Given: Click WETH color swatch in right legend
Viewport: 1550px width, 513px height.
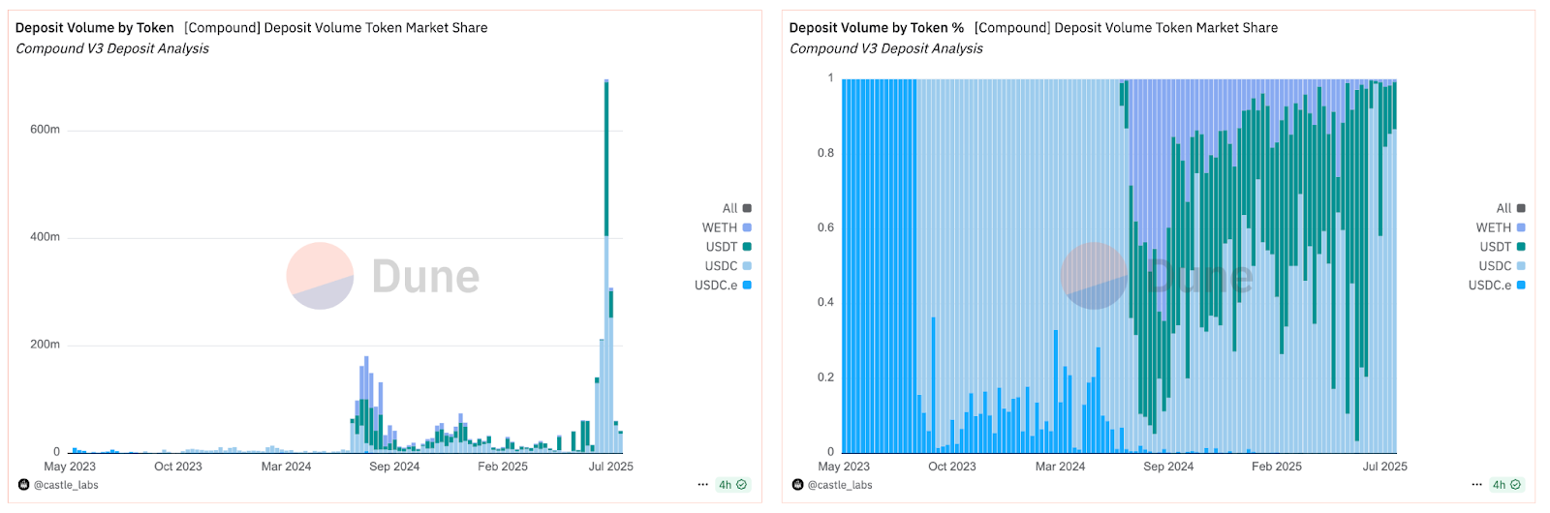Looking at the screenshot, I should pos(1521,227).
